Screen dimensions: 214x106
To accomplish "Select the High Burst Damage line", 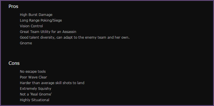I will 36,15.
